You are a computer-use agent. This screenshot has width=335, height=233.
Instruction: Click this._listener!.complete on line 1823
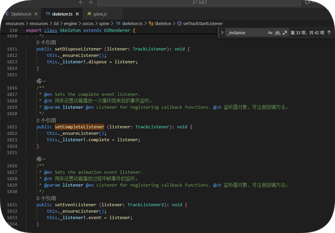pyautogui.click(x=78, y=140)
